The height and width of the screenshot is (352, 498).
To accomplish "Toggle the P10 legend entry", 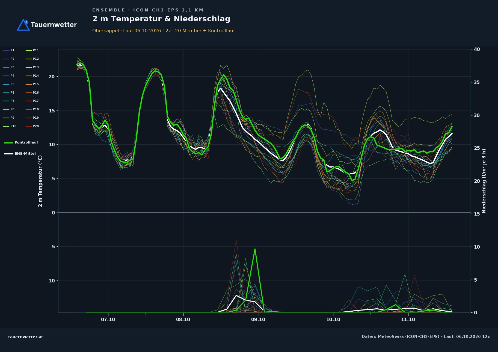I will [10, 126].
